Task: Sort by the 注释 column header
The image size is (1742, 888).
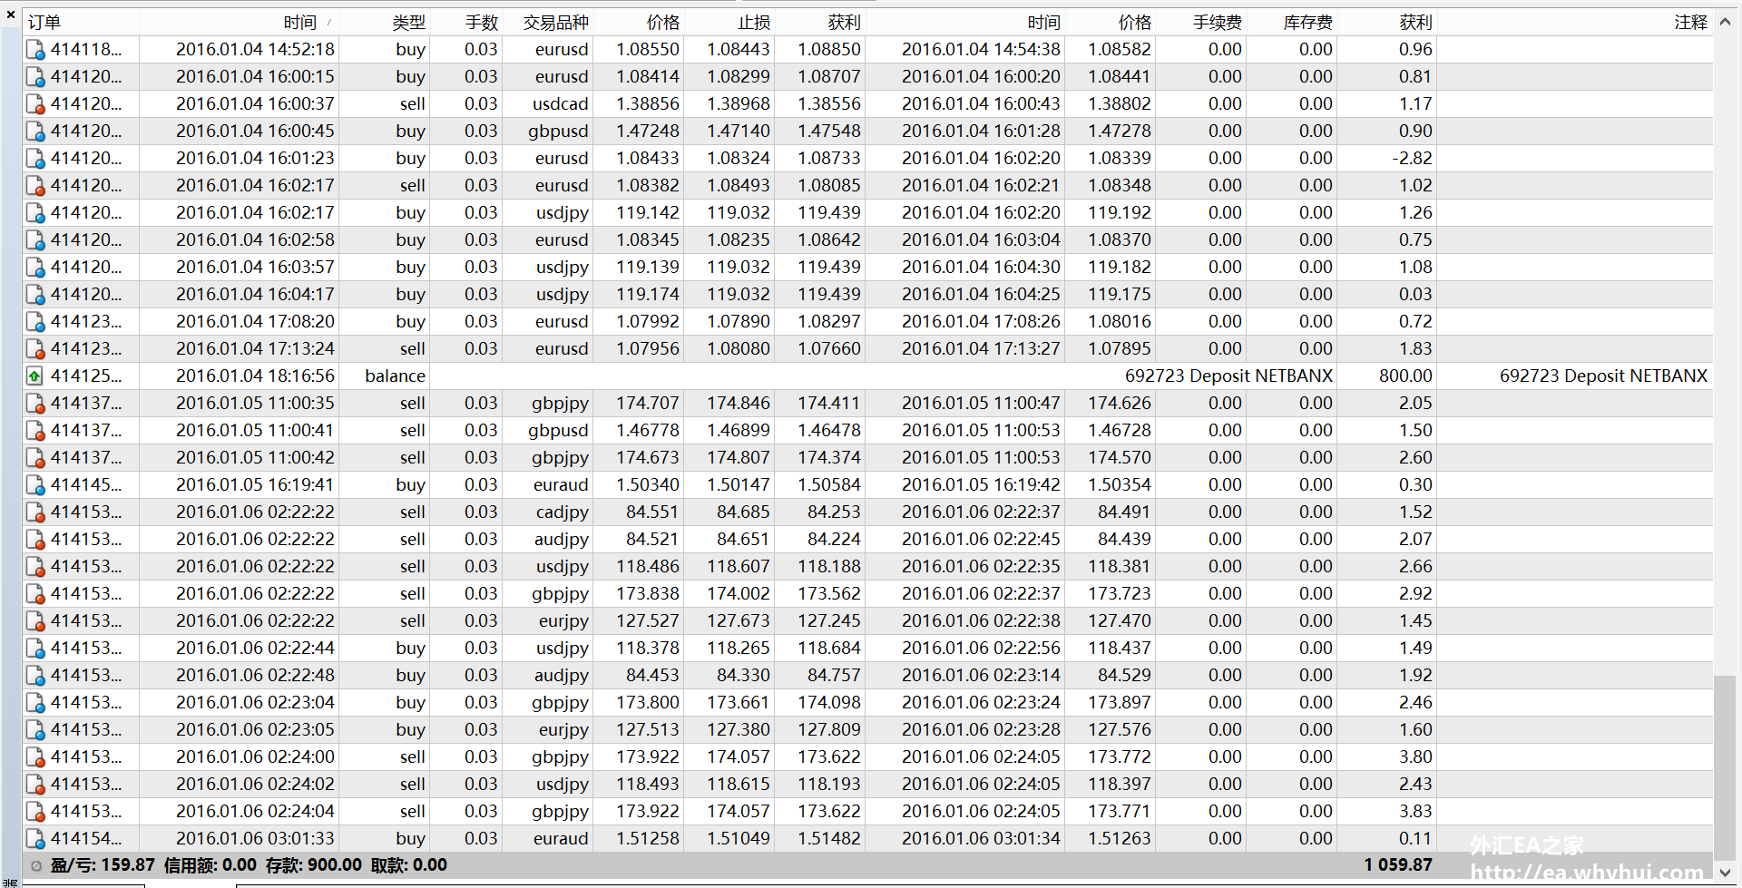Action: [x=1575, y=22]
